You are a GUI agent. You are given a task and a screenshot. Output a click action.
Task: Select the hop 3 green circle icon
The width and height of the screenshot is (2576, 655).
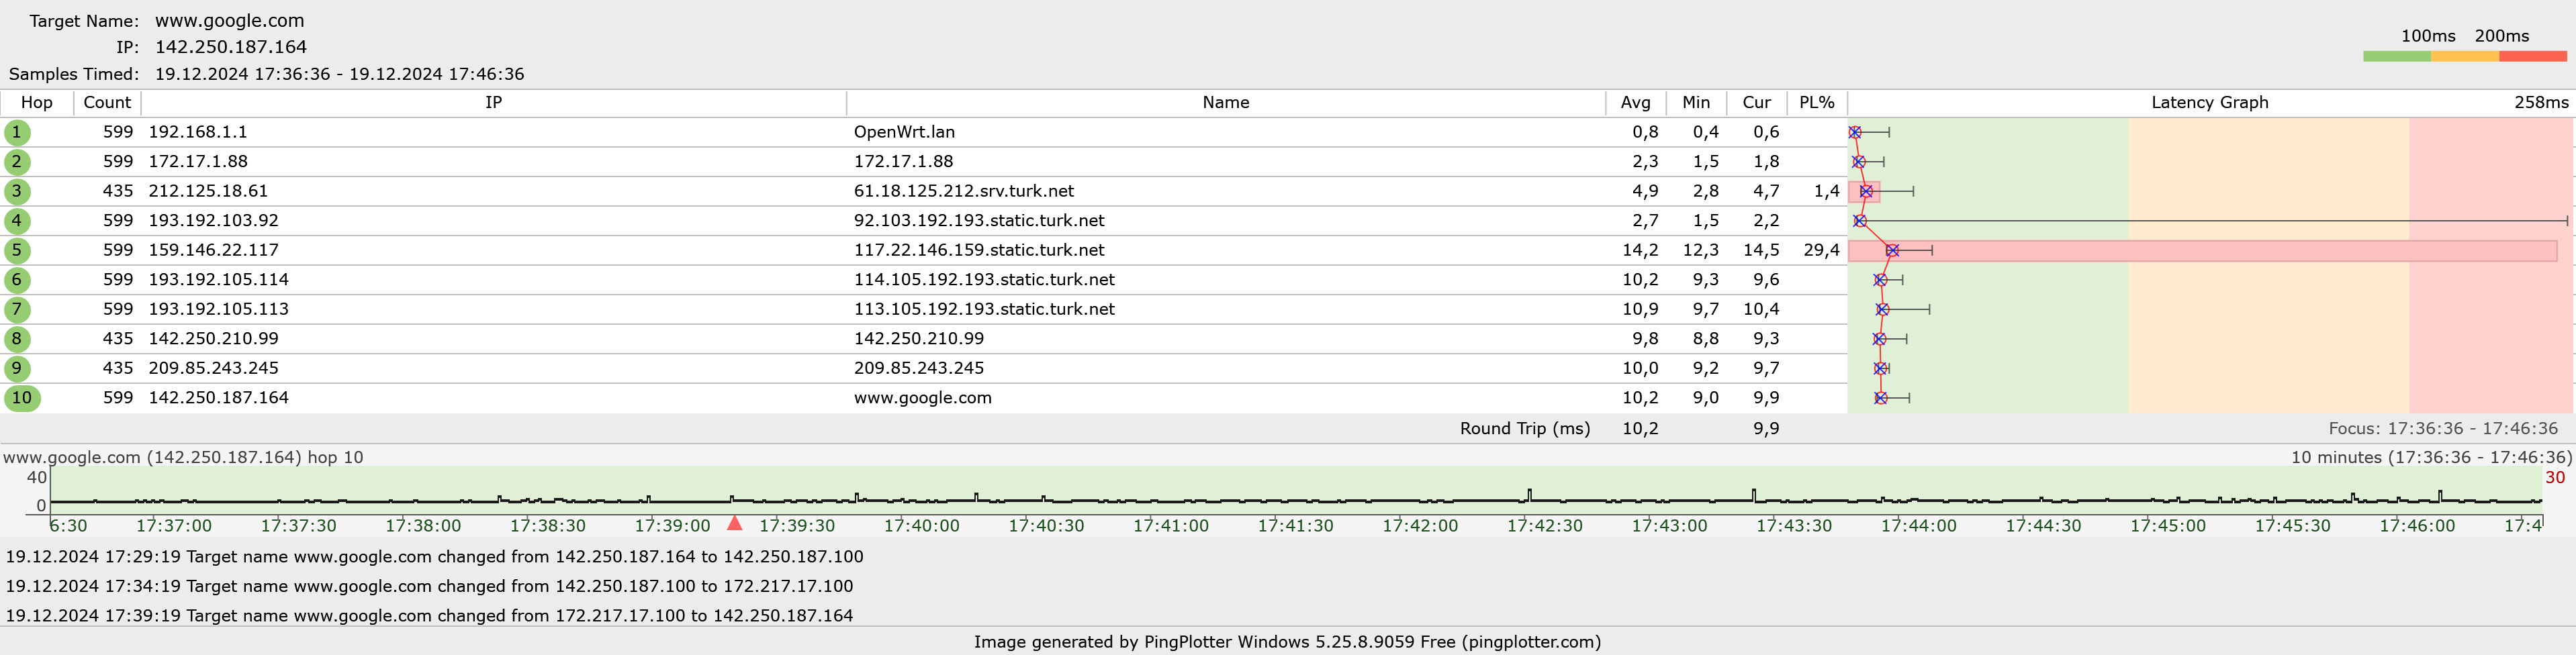17,191
